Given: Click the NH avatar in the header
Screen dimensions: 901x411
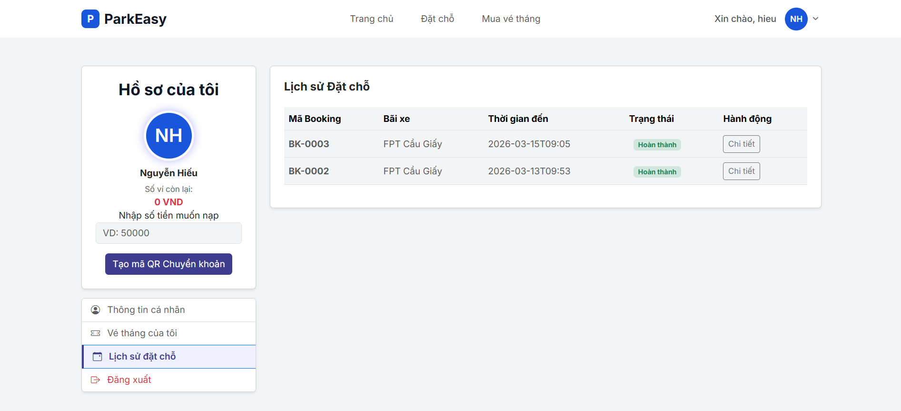Looking at the screenshot, I should (x=796, y=19).
